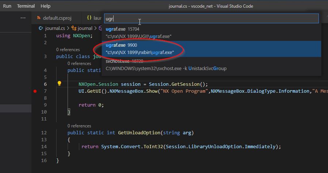This screenshot has width=328, height=173.
Task: Toggle the red breakpoint on line 7
Action: pyautogui.click(x=35, y=91)
